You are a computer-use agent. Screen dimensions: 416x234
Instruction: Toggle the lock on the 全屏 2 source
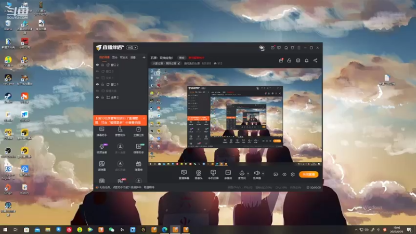tap(102, 97)
